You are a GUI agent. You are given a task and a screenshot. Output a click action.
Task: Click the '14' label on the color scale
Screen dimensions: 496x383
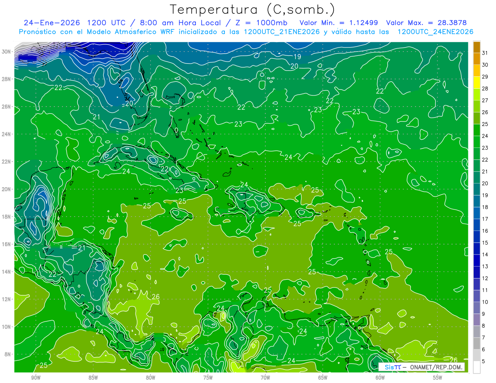click(485, 255)
